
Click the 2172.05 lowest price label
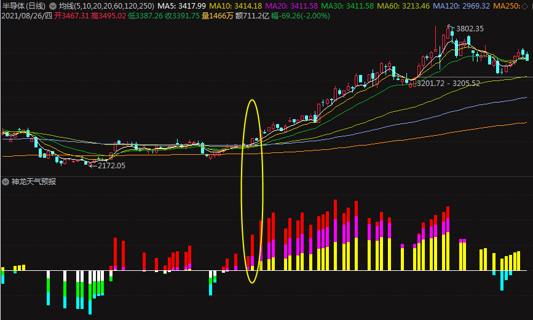[111, 166]
